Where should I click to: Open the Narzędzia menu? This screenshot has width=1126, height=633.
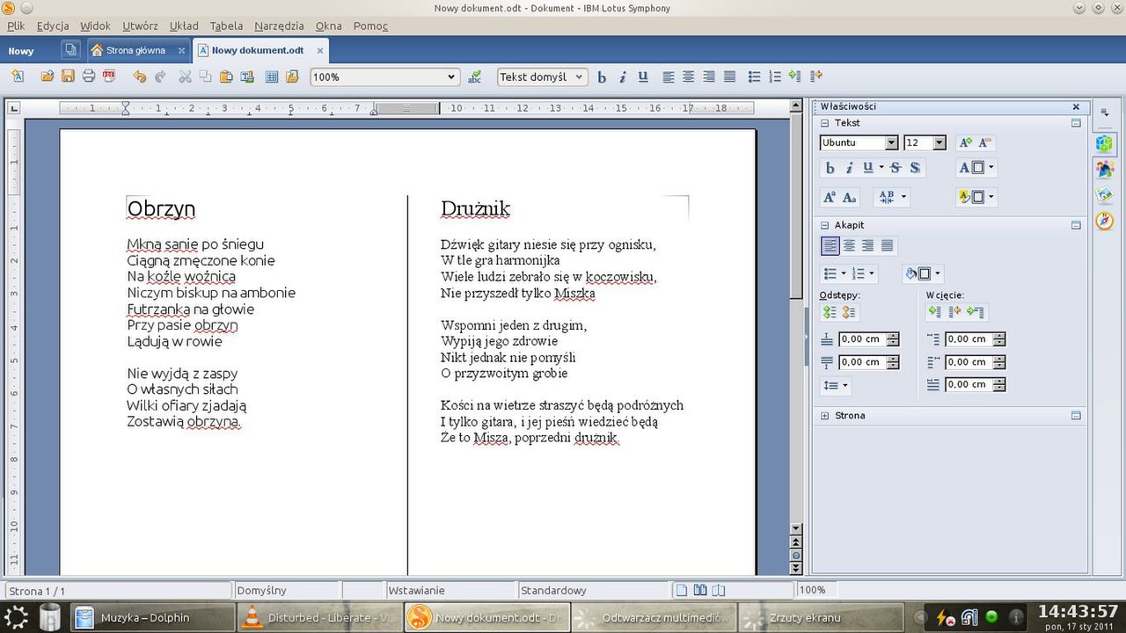[x=279, y=25]
